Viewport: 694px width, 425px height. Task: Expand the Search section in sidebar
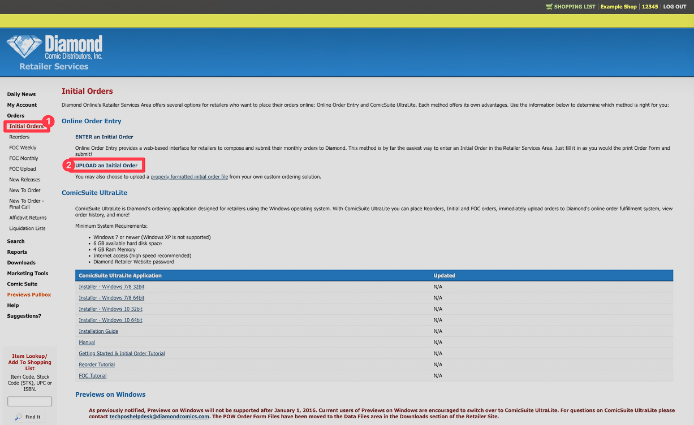pyautogui.click(x=16, y=241)
